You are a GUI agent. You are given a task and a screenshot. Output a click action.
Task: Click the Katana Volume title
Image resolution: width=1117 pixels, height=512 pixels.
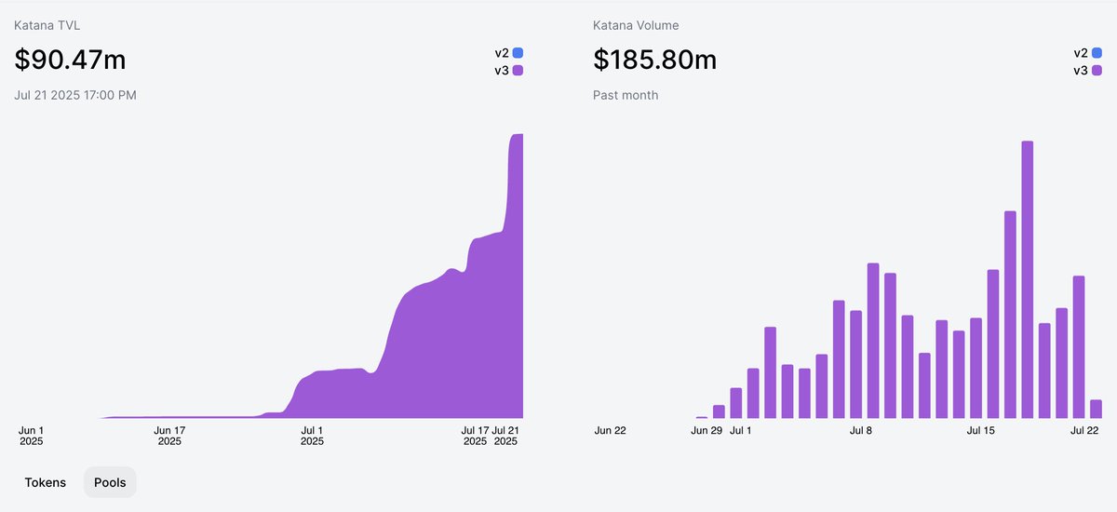pyautogui.click(x=636, y=25)
